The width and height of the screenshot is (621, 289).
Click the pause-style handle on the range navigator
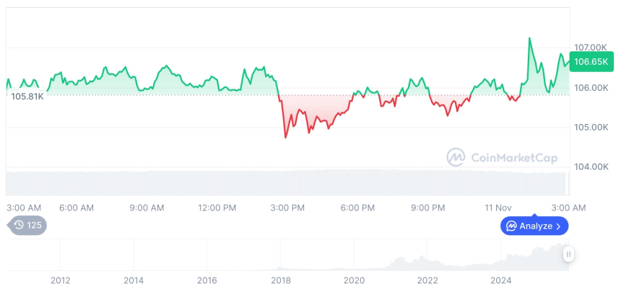coord(569,254)
